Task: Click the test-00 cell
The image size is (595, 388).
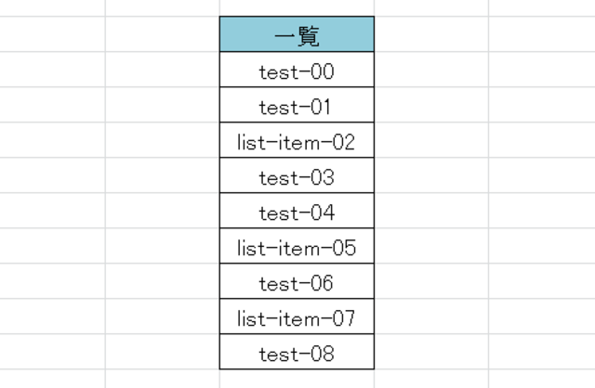Action: click(x=297, y=71)
